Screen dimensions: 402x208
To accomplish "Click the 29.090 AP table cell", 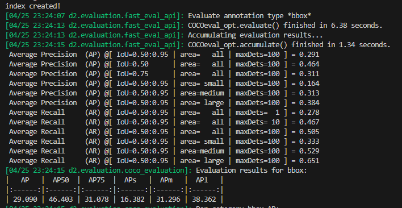I will (25, 199).
